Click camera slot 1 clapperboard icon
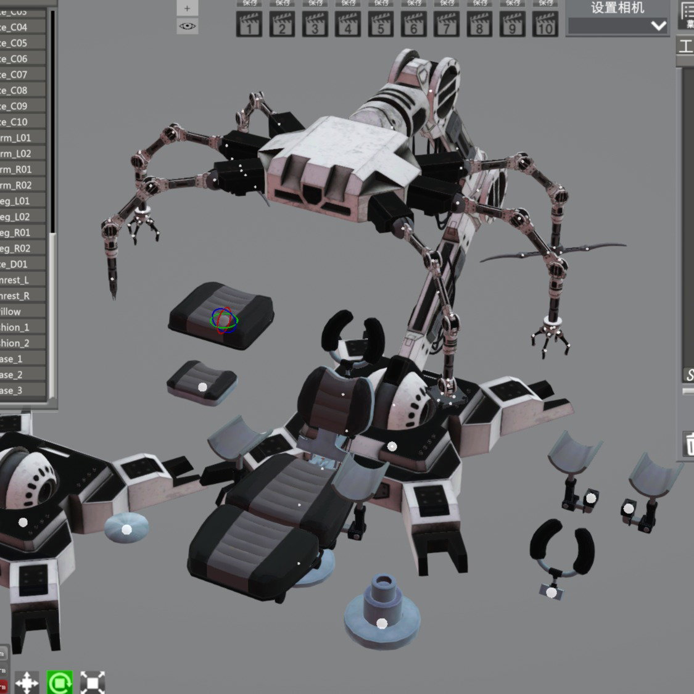 pyautogui.click(x=249, y=24)
